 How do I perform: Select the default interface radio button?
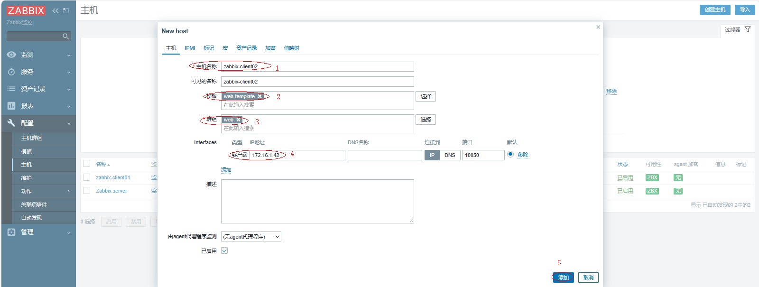510,154
